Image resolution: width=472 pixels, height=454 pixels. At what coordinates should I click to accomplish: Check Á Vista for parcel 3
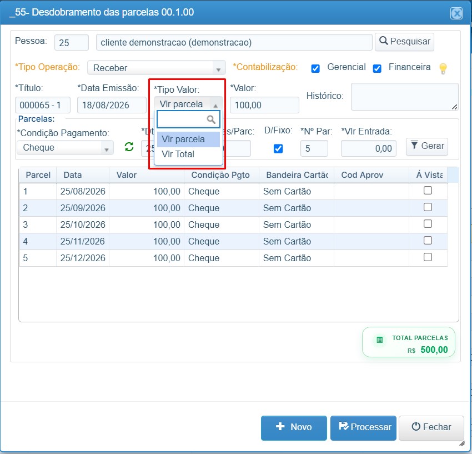point(428,223)
